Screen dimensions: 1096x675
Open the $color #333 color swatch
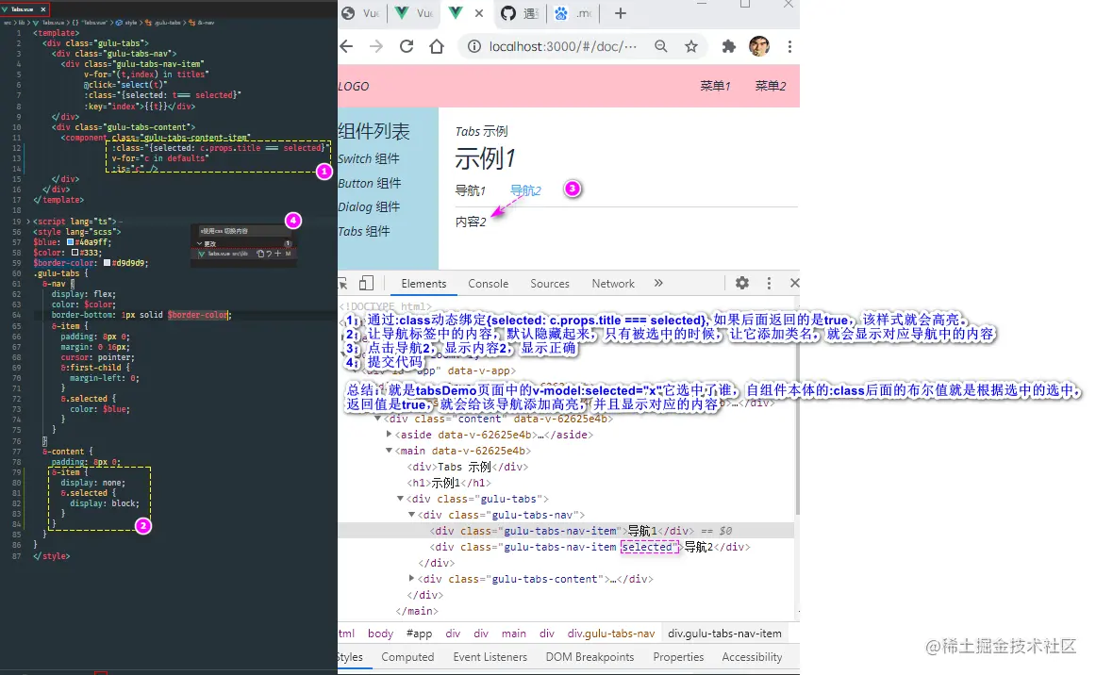coord(75,253)
